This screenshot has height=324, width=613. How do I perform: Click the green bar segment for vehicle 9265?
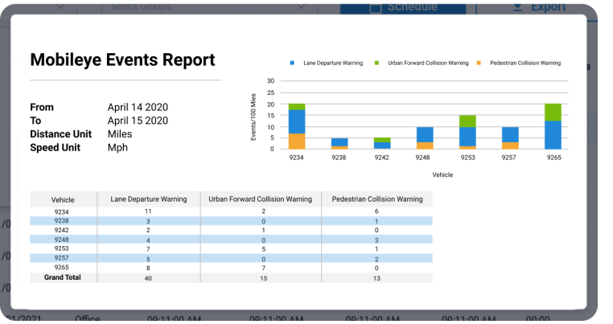(553, 113)
